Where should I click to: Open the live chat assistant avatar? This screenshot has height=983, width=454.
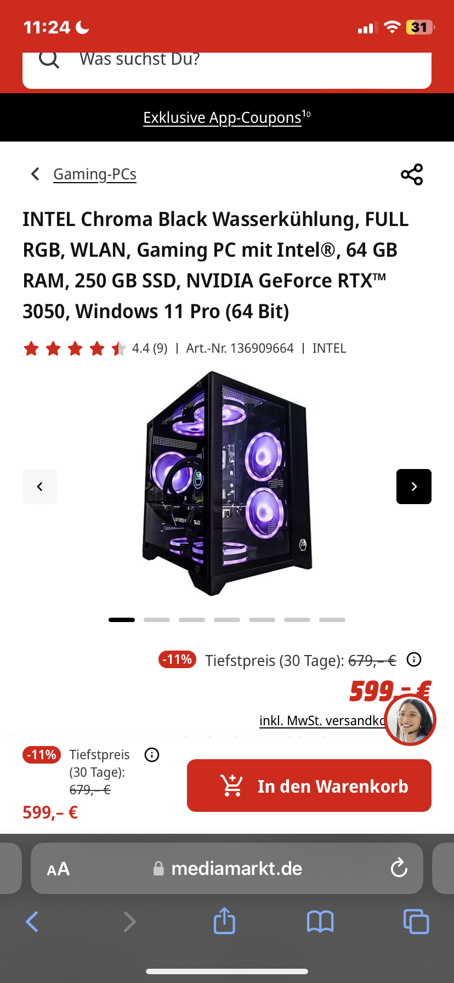410,720
